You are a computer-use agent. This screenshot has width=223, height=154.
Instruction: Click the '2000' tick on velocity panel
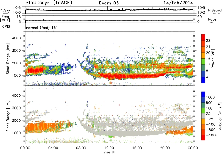pyautogui.click(x=16, y=120)
